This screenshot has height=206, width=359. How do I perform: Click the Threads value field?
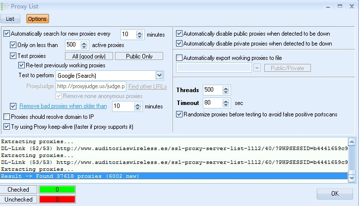tap(212, 90)
